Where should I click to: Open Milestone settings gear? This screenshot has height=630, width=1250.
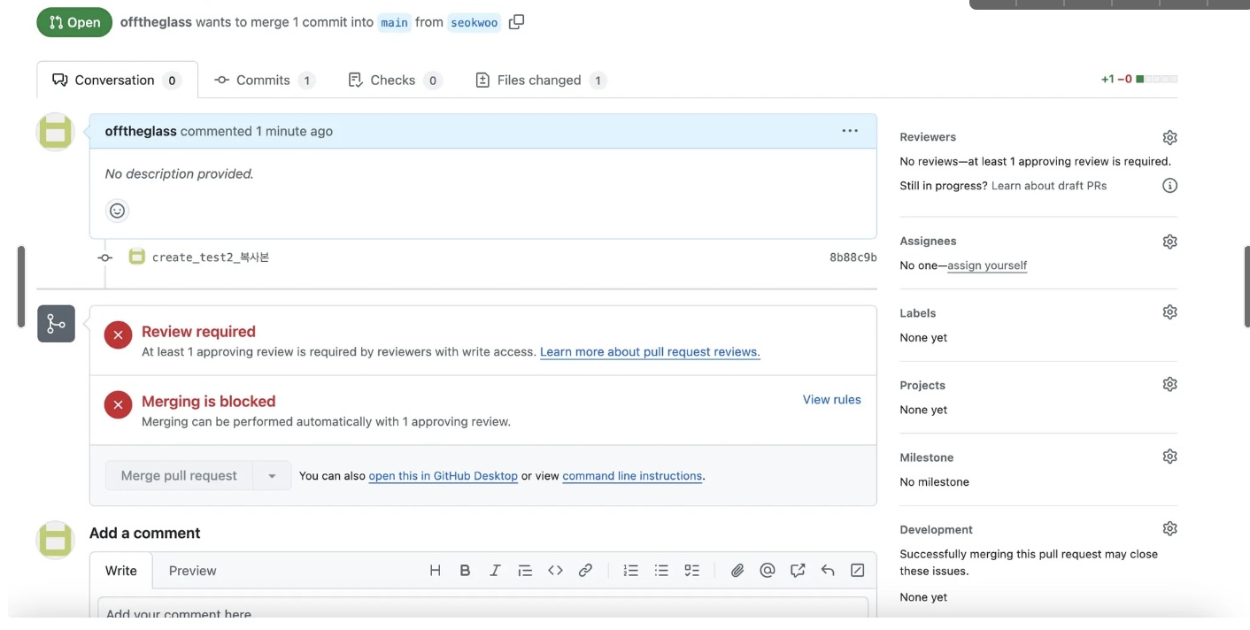point(1169,457)
